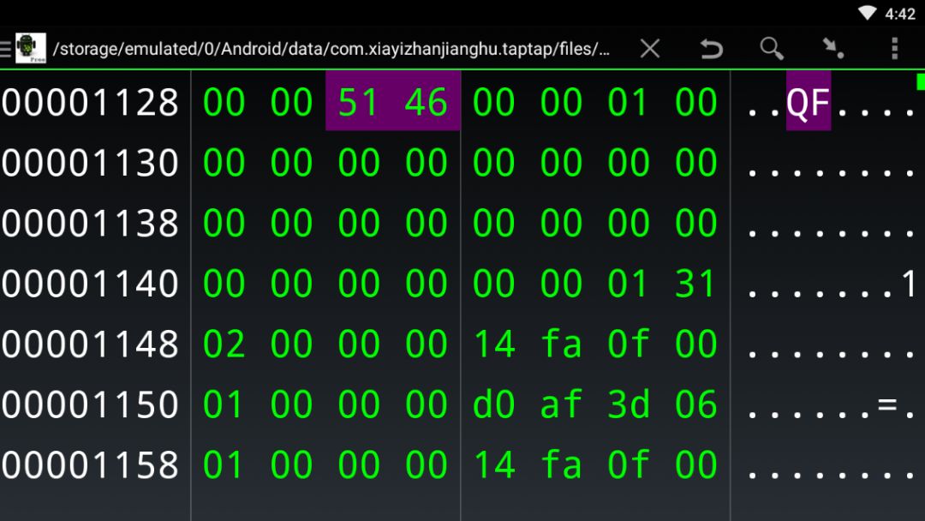Open the hamburger navigation menu
925x521 pixels.
coord(5,49)
